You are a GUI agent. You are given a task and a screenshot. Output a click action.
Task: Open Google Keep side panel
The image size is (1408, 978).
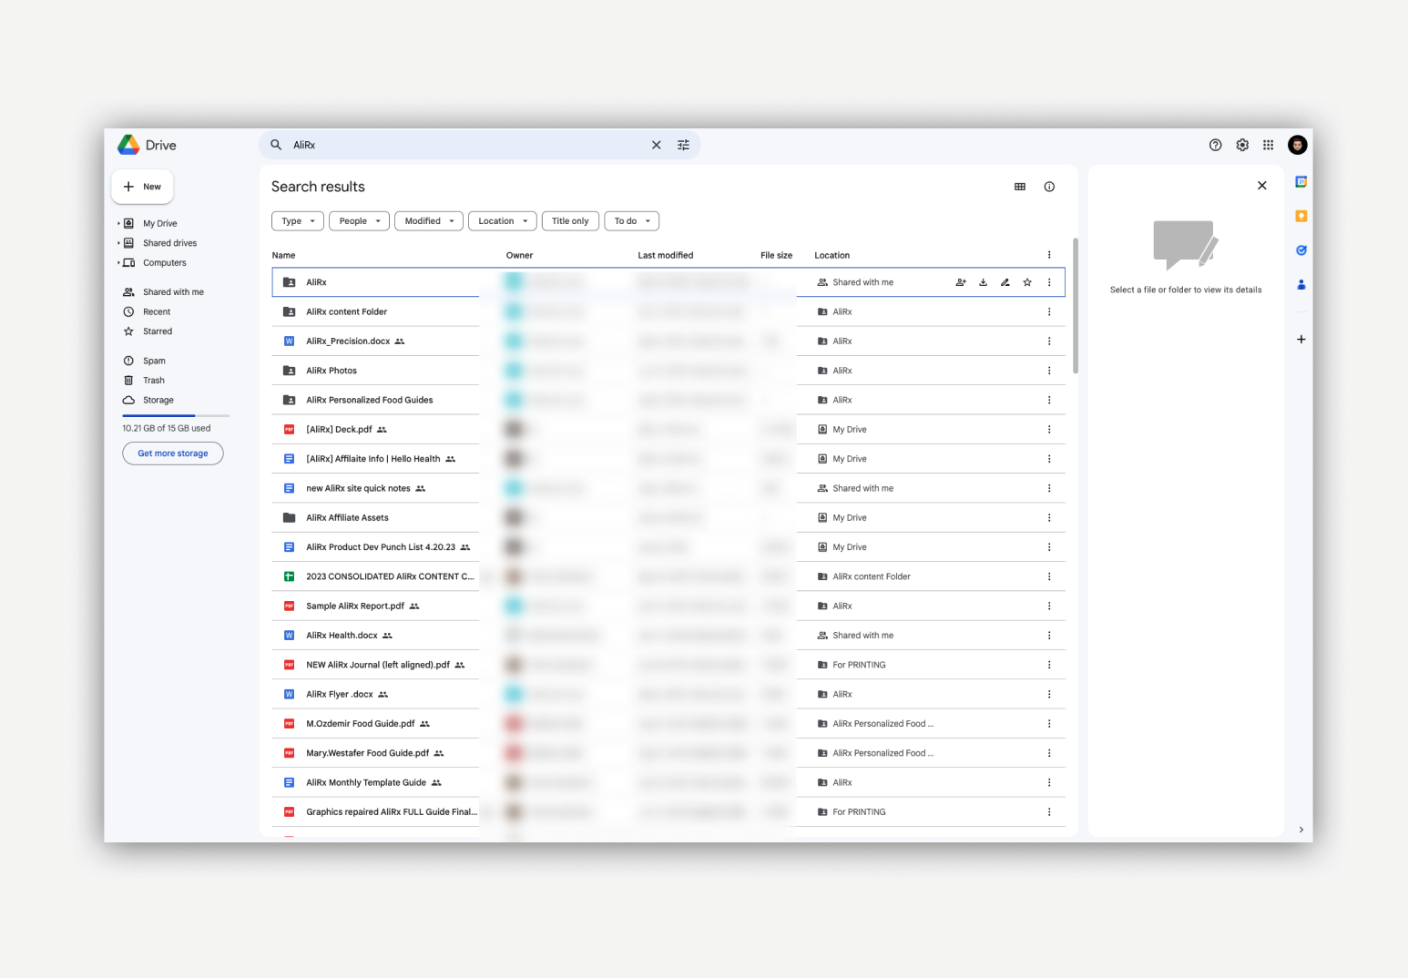pyautogui.click(x=1301, y=216)
